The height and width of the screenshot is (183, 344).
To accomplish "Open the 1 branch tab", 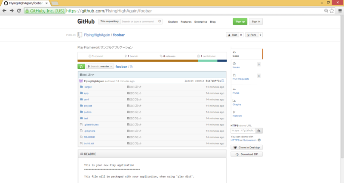I will pos(132,56).
